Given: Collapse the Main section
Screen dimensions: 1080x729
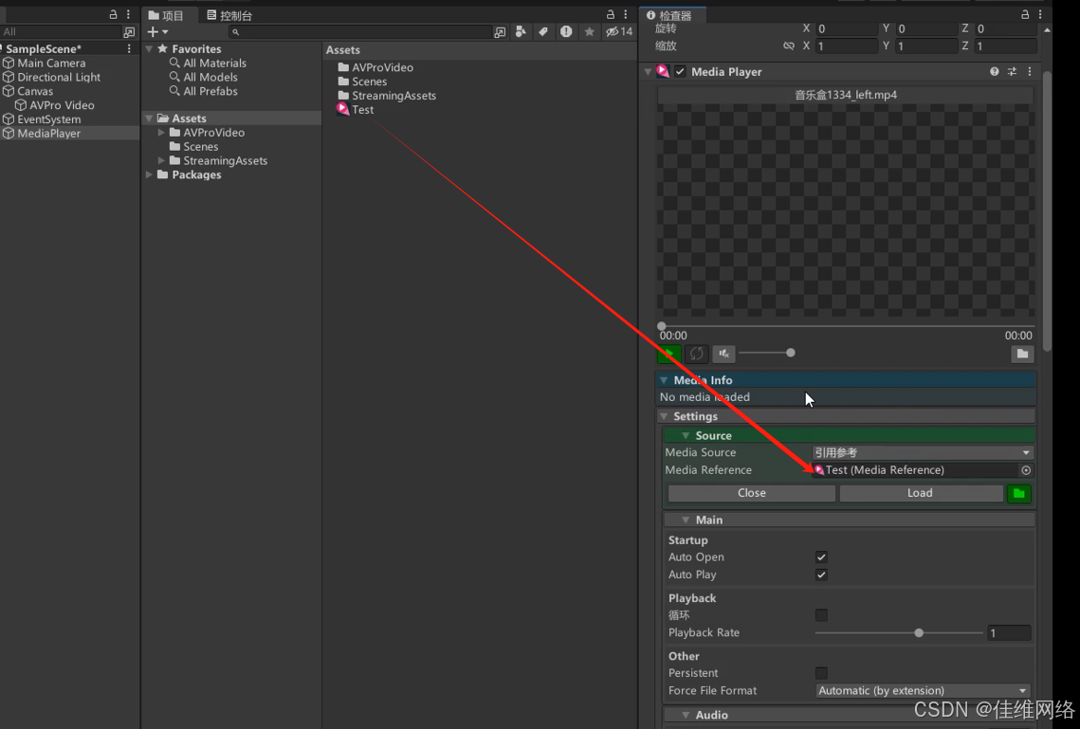Looking at the screenshot, I should click(x=686, y=520).
